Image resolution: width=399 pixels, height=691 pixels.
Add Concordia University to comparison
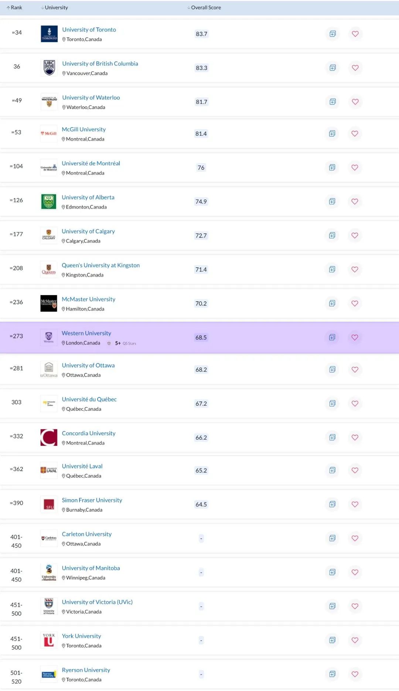[332, 437]
